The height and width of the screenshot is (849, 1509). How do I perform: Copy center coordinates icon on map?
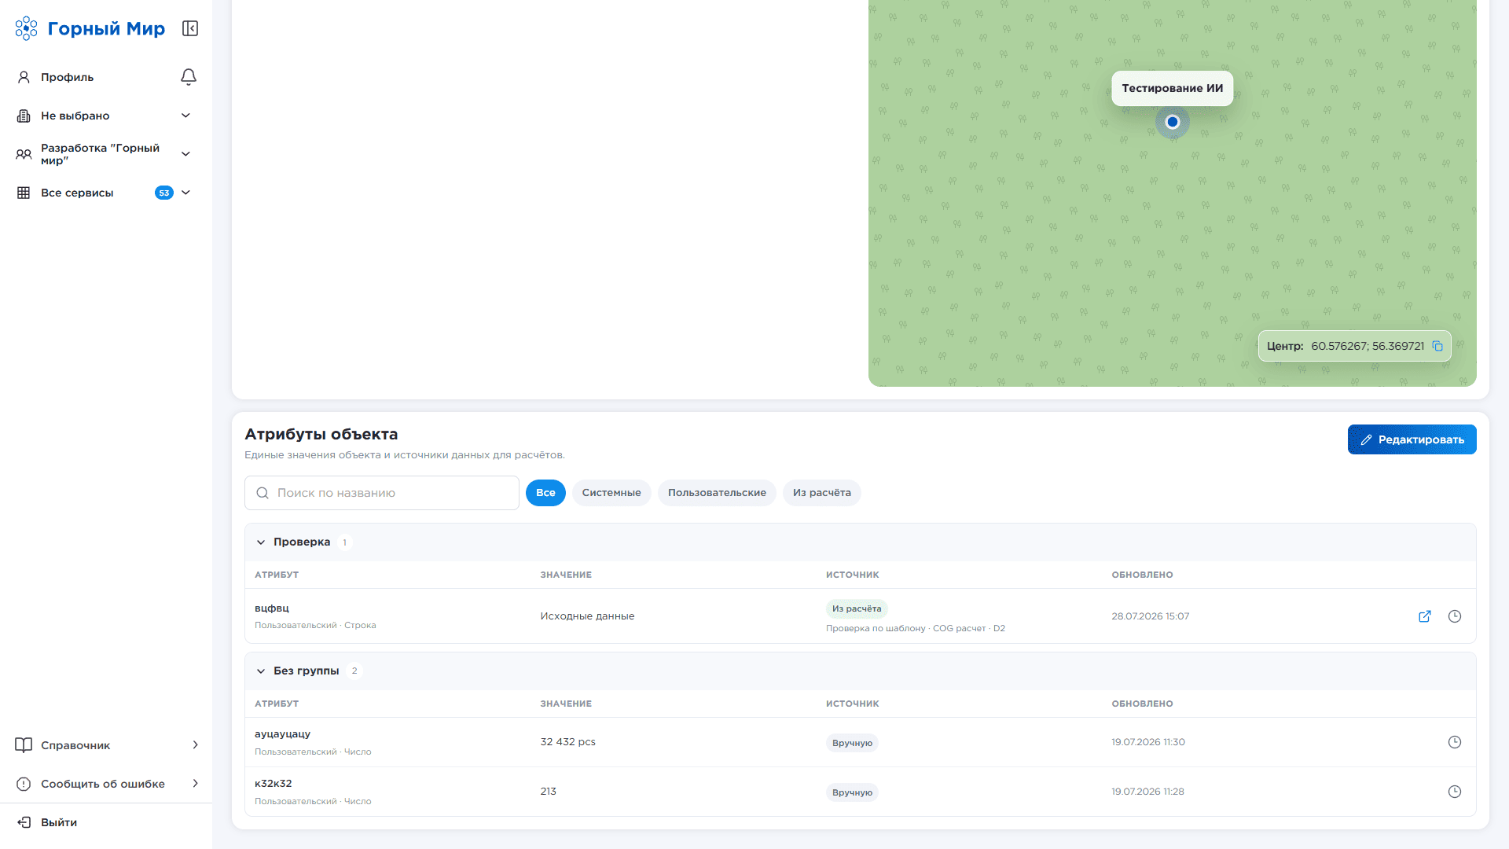(1437, 346)
